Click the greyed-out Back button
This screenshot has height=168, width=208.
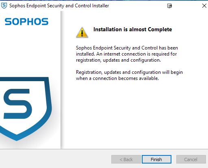click(126, 159)
